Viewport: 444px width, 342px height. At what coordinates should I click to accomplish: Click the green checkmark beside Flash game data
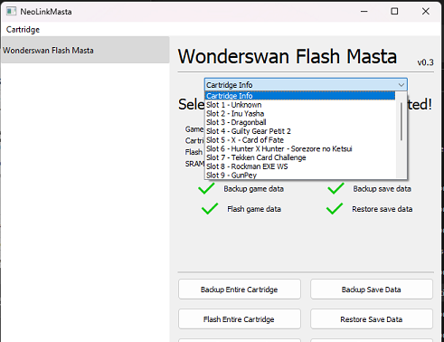pos(210,208)
